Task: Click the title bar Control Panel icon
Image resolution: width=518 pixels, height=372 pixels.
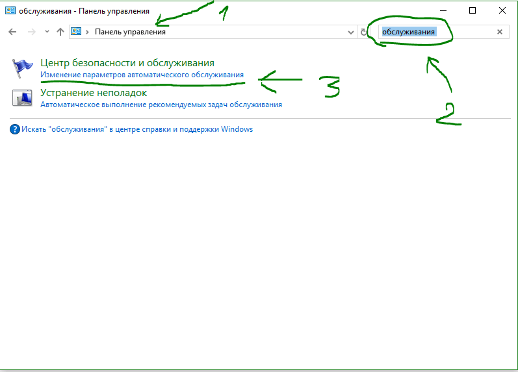Action: pos(10,10)
